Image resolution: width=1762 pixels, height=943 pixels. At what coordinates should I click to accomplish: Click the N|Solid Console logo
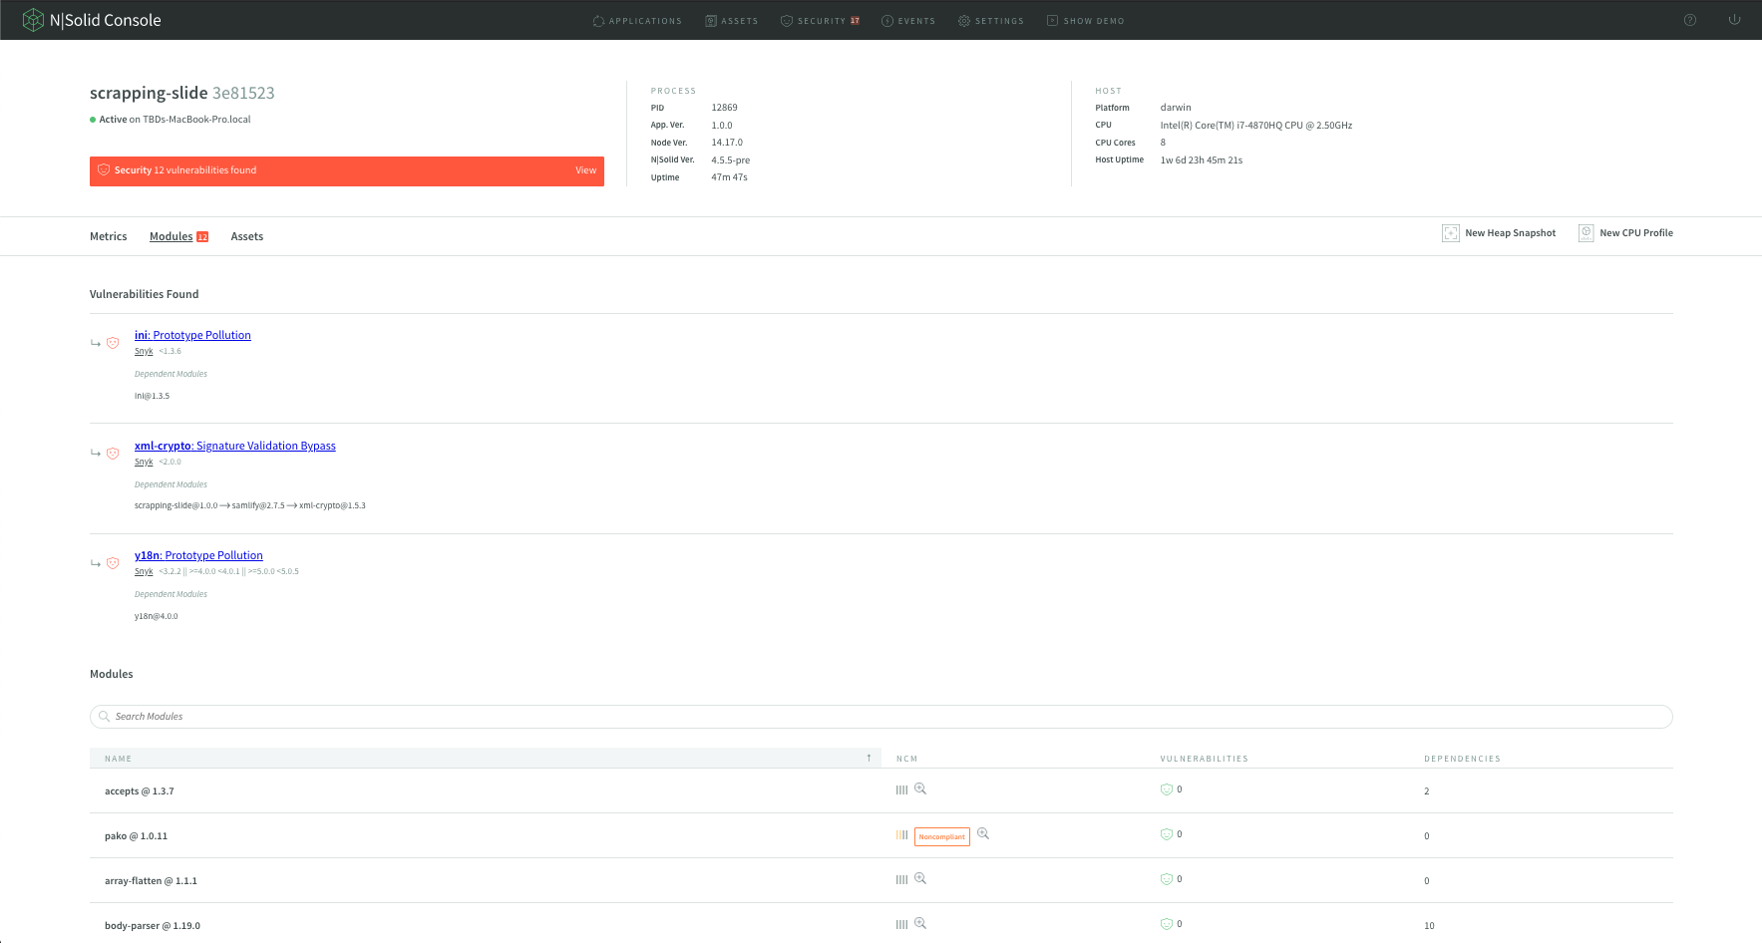pos(92,20)
